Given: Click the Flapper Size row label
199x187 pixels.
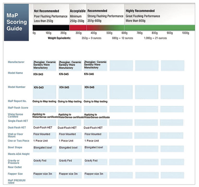Looking at the screenshot, I should pos(15,174).
